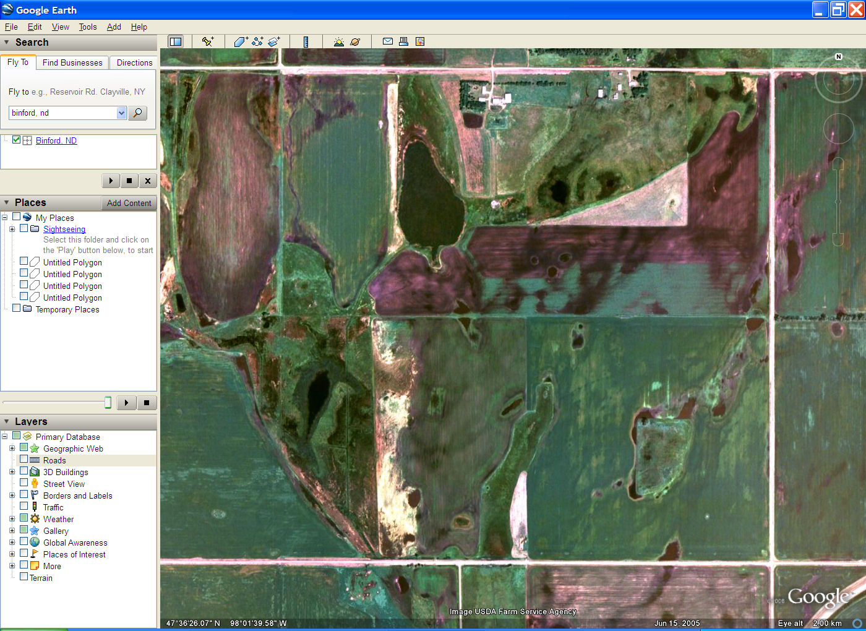
Task: Check the Temporary Places checkbox
Action: click(16, 307)
